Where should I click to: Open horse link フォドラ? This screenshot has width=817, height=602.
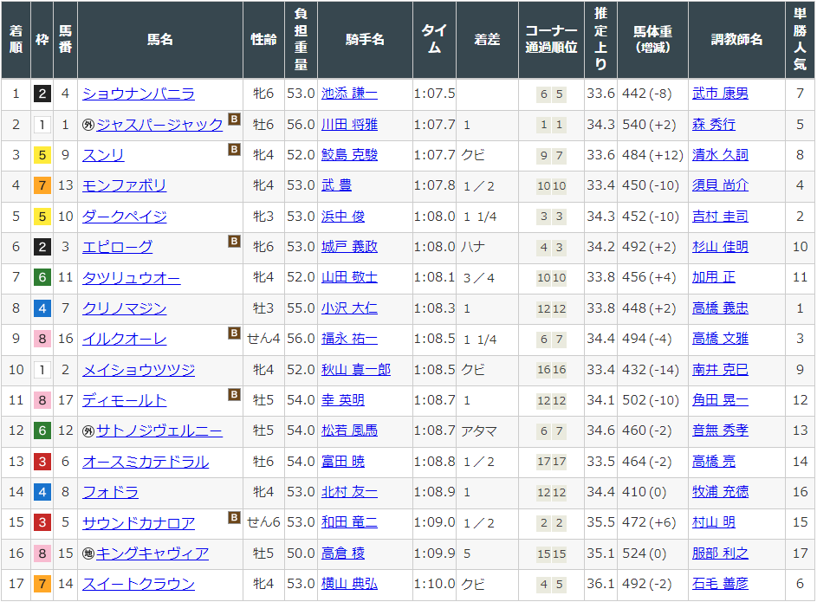[x=110, y=492]
